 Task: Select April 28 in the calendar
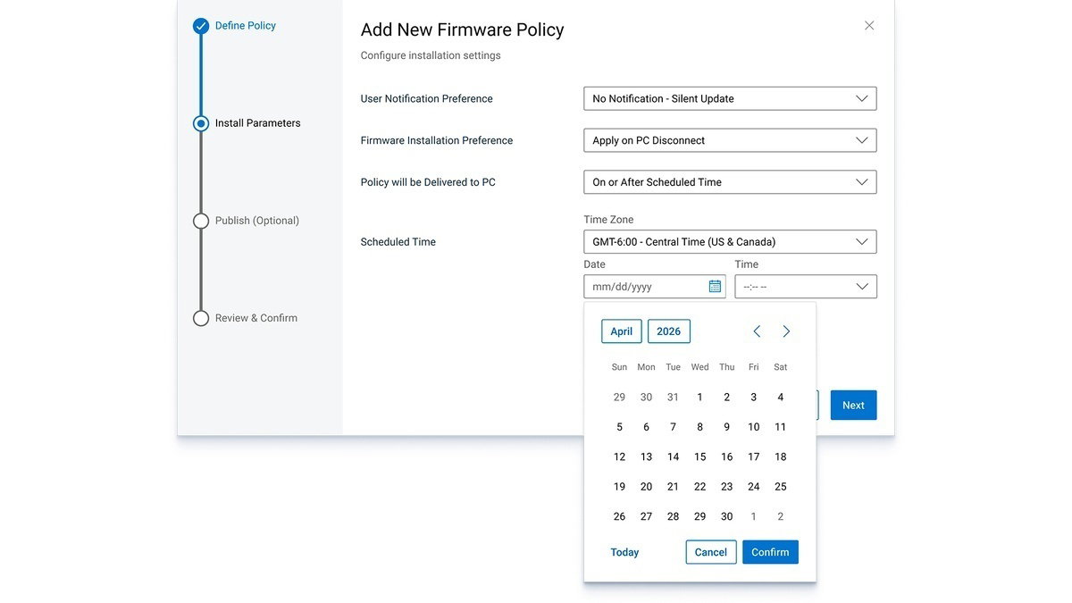[x=674, y=516]
